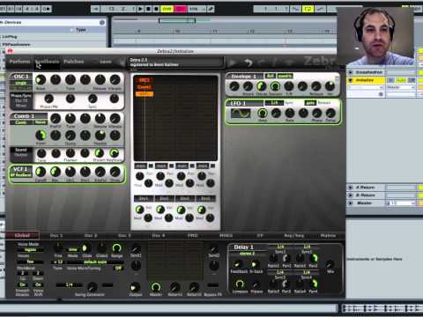Click the Delay 1 Feedback knob
The image size is (423, 317).
coord(237,263)
